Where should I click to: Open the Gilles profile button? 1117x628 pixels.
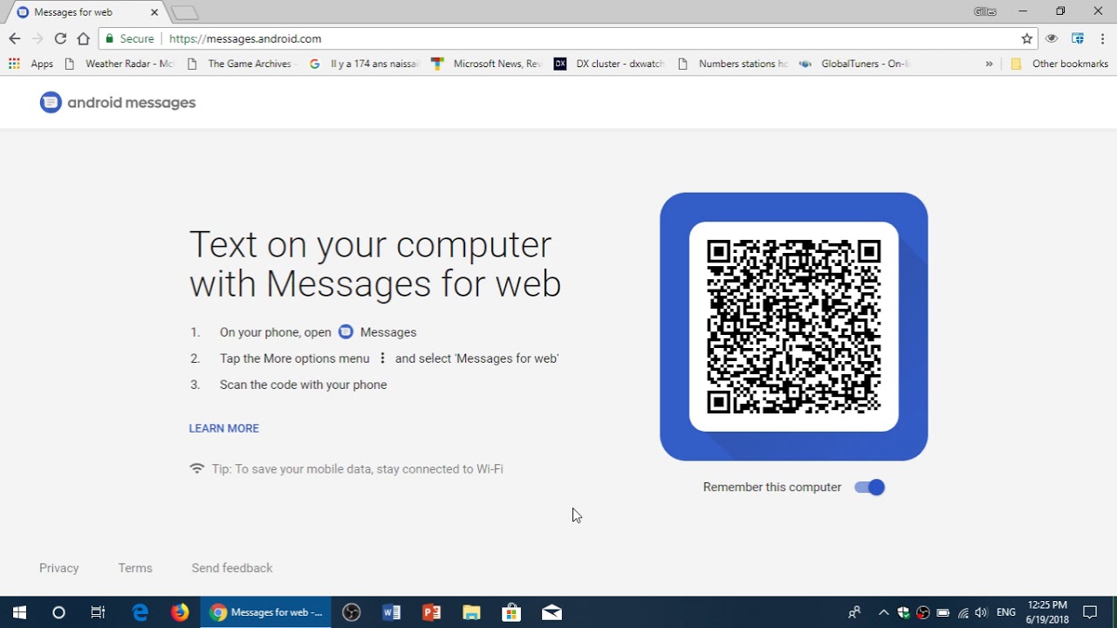pos(985,11)
